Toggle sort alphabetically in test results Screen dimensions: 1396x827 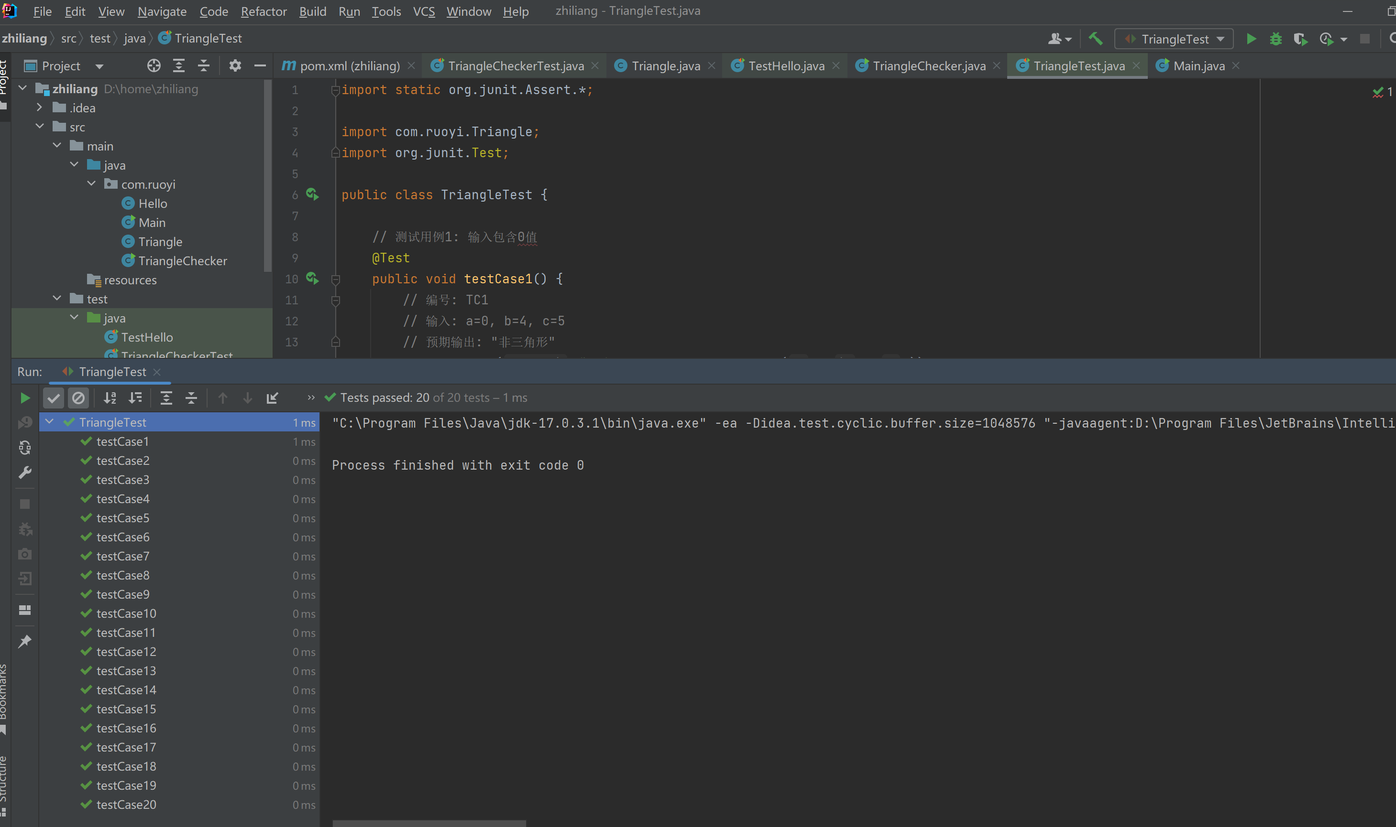tap(110, 398)
